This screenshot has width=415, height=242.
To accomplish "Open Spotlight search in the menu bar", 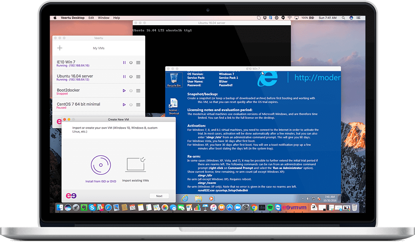I will [343, 18].
